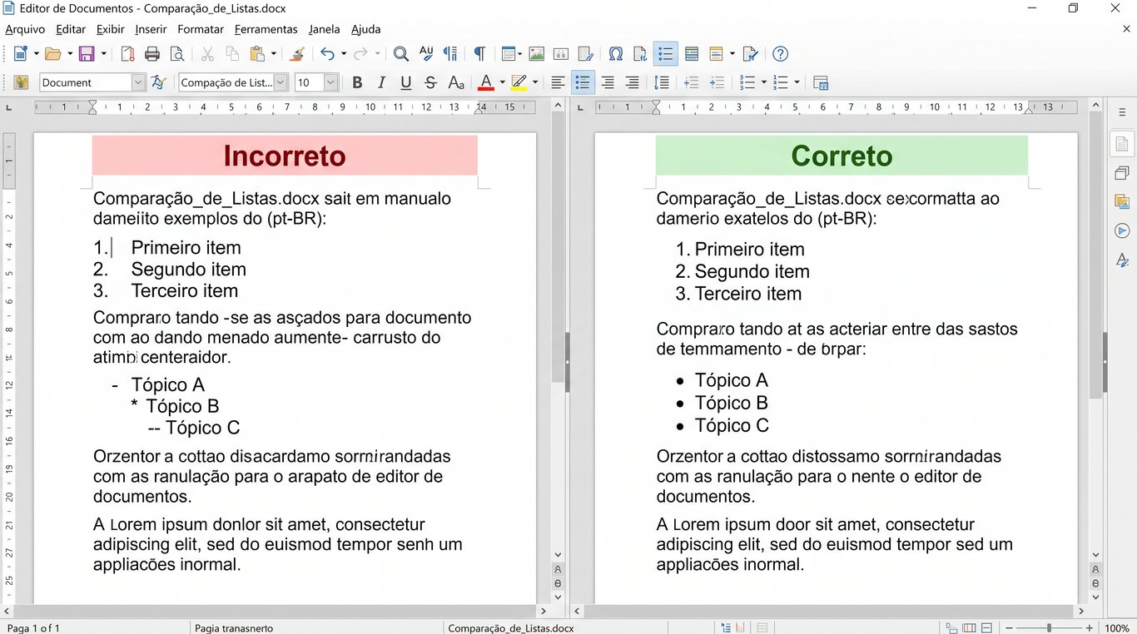Open the Arquivo menu
Viewport: 1137px width, 634px height.
coord(25,29)
